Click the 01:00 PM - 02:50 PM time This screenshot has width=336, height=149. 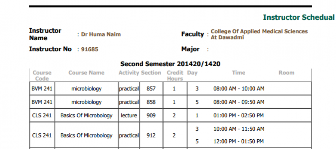(x=238, y=115)
